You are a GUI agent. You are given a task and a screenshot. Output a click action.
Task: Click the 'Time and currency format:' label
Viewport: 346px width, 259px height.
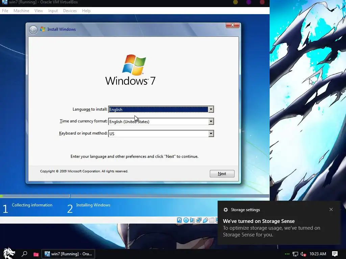pyautogui.click(x=84, y=121)
